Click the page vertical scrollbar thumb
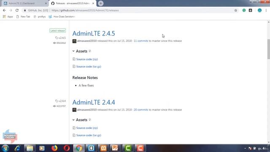This screenshot has height=152, width=270. [268, 49]
